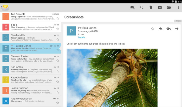
Task: Open the move-to folder icon
Action: click(x=169, y=8)
